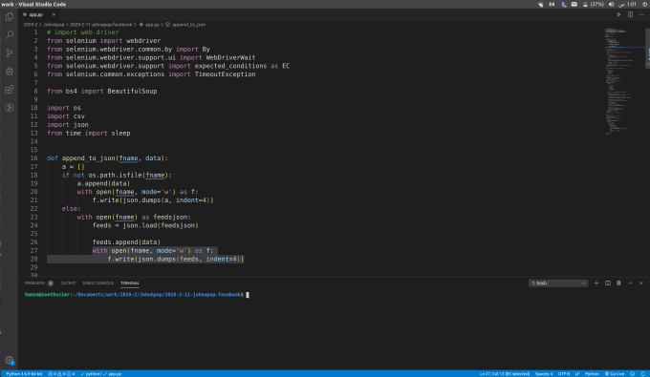Click 'TimeoutException' on line 6

pyautogui.click(x=225, y=74)
